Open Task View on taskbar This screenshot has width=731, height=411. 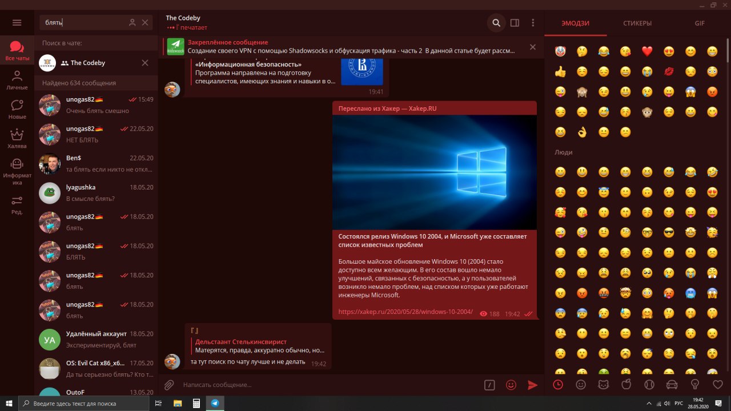click(158, 403)
